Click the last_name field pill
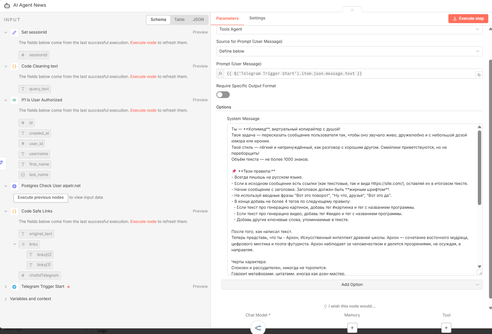492x334 pixels. tap(34, 175)
